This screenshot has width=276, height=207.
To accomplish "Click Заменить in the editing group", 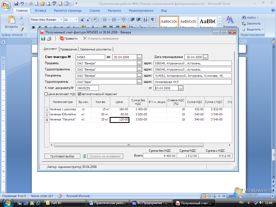I will point(251,23).
